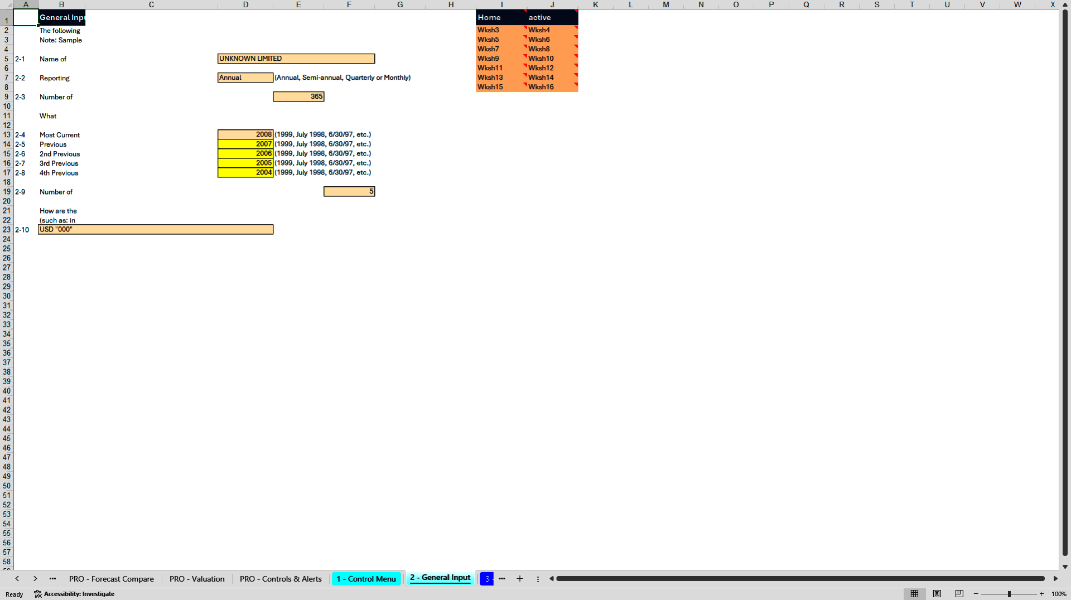Click the Wksh16 link cell
The width and height of the screenshot is (1071, 600).
click(x=552, y=87)
